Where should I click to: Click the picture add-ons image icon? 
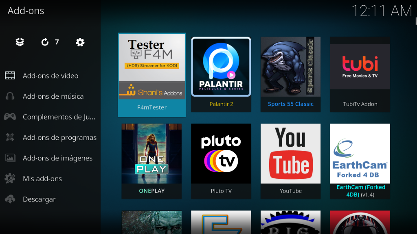[10, 158]
